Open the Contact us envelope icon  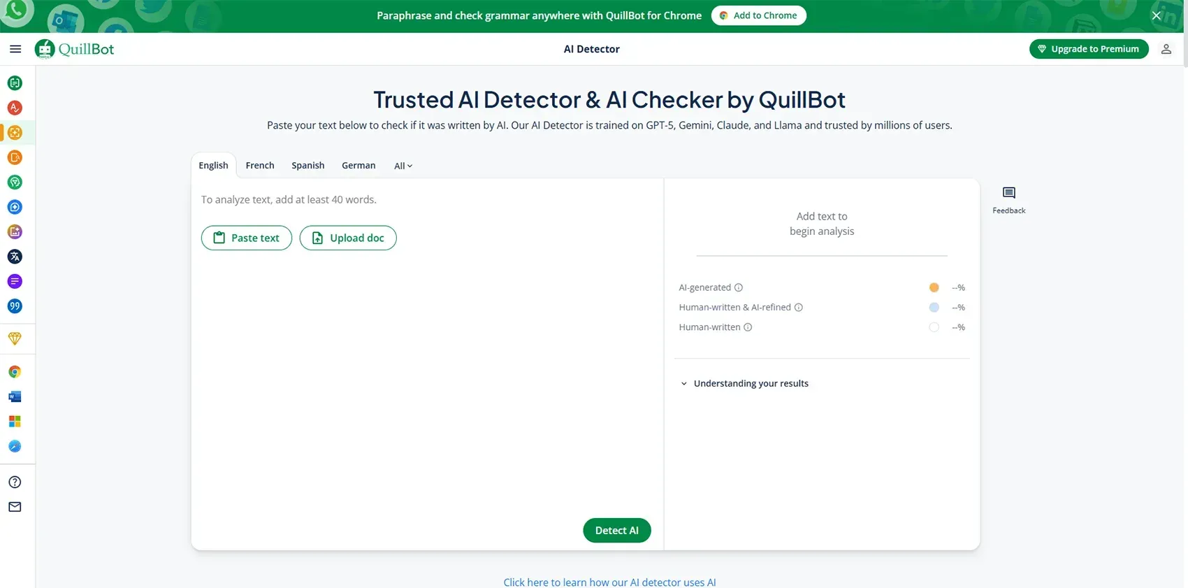tap(15, 507)
